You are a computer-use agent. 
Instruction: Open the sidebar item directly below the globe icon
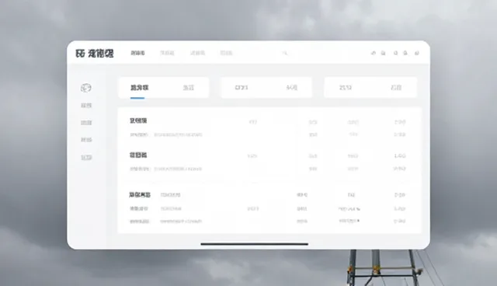pyautogui.click(x=86, y=105)
